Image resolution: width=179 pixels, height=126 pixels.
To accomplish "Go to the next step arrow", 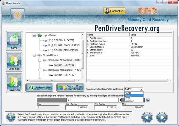I will tap(162, 117).
